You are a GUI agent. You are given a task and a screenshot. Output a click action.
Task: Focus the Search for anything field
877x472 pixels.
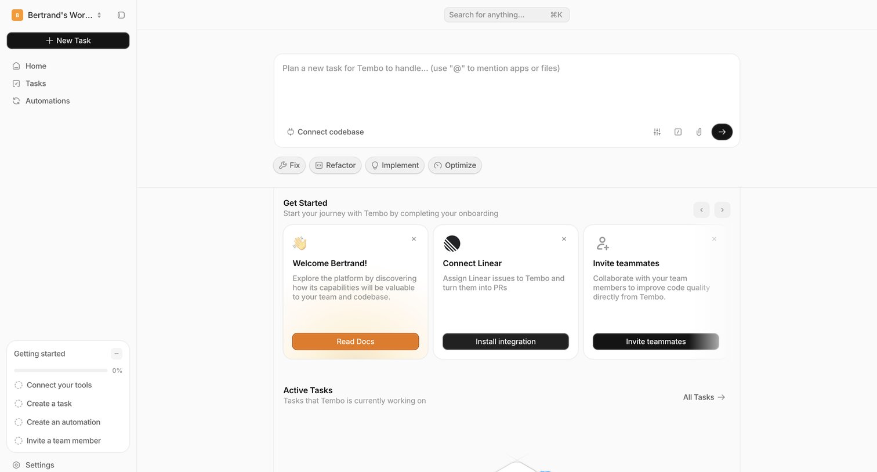(x=506, y=15)
